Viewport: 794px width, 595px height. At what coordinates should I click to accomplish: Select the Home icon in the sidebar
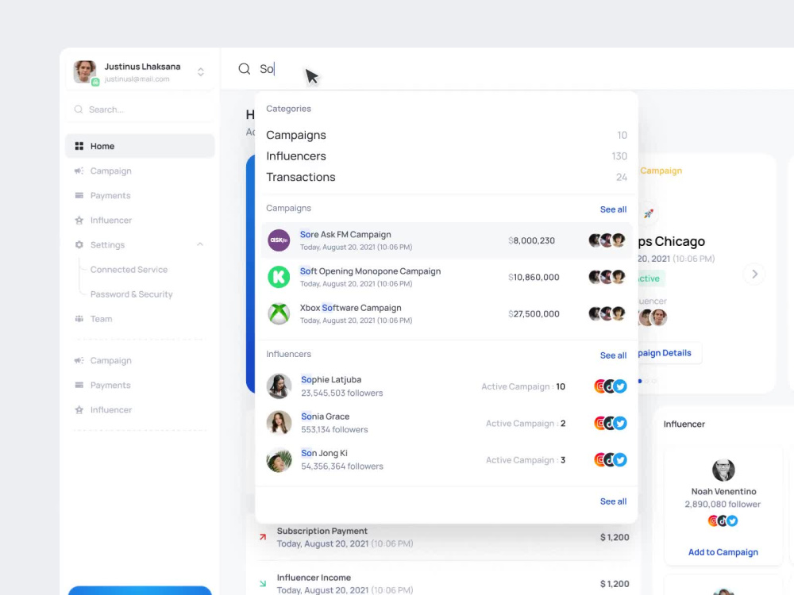click(79, 146)
